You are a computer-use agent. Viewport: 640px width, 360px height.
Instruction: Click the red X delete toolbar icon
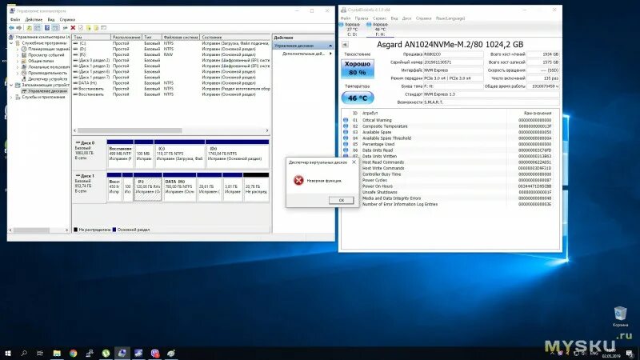[x=73, y=28]
